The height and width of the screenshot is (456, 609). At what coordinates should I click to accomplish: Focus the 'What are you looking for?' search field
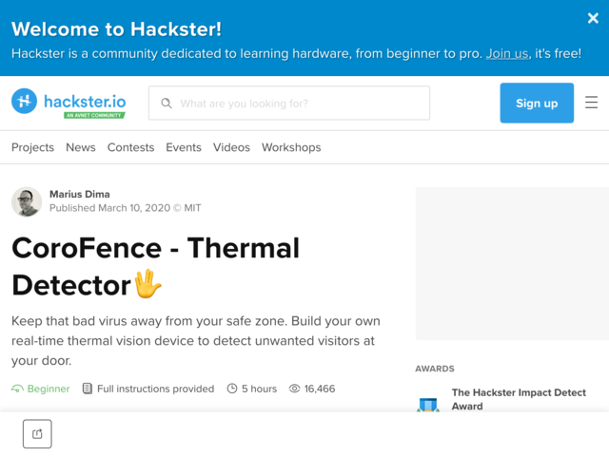(x=289, y=104)
